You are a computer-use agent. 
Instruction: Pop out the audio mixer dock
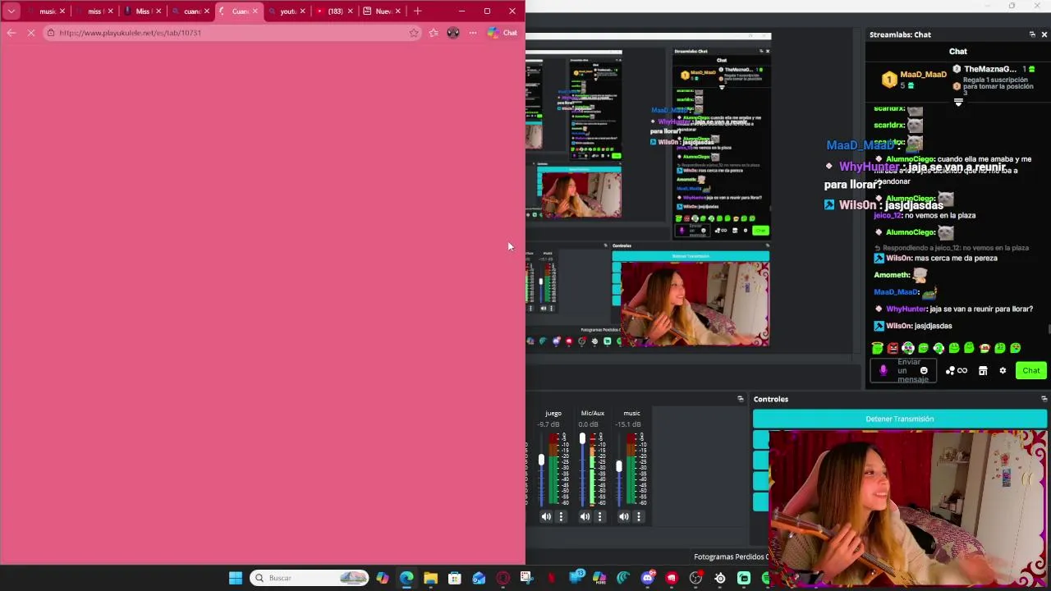point(741,399)
